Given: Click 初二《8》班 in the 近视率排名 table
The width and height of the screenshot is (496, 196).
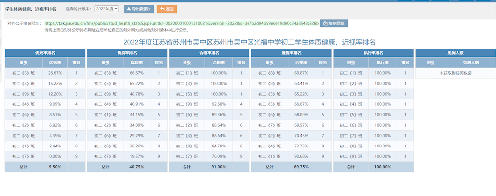Looking at the screenshot, I should tap(269, 73).
